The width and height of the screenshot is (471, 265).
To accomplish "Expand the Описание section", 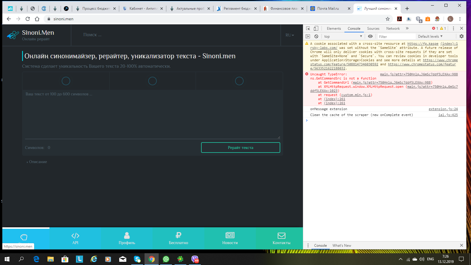I will click(x=37, y=162).
